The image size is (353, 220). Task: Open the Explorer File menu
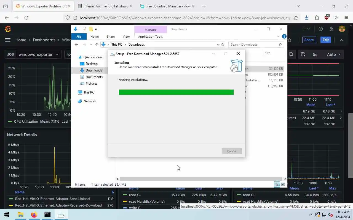[79, 37]
